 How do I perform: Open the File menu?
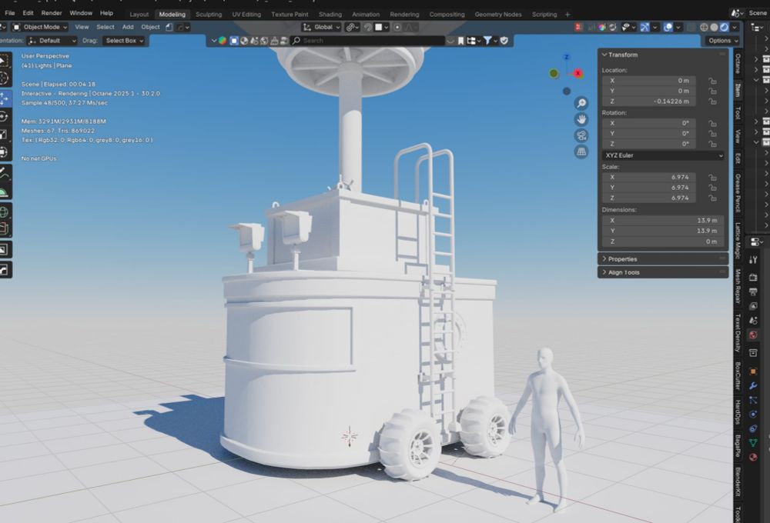click(x=10, y=13)
